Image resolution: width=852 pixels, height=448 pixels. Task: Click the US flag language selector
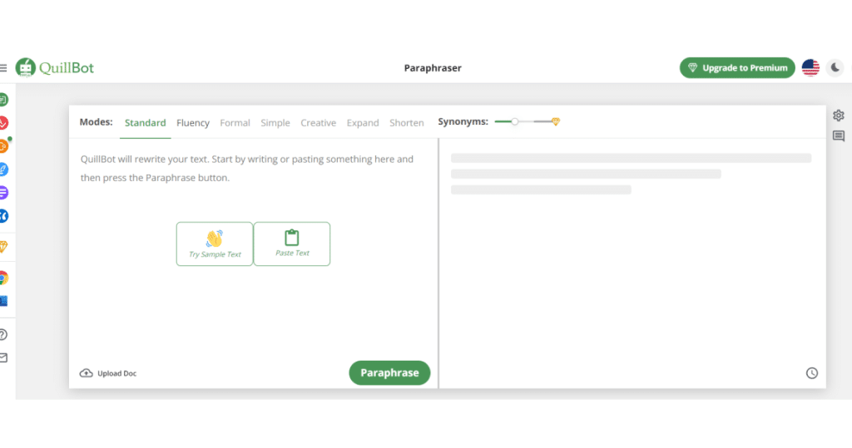click(810, 68)
